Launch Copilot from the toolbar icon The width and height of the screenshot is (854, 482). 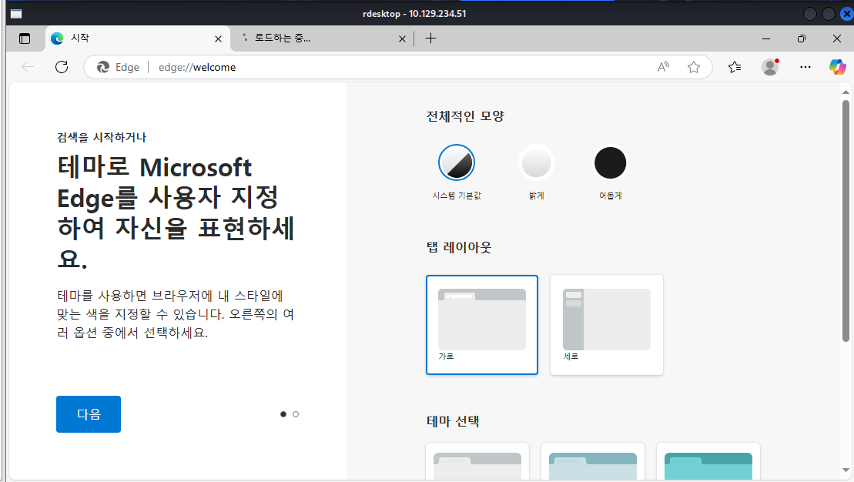point(837,67)
